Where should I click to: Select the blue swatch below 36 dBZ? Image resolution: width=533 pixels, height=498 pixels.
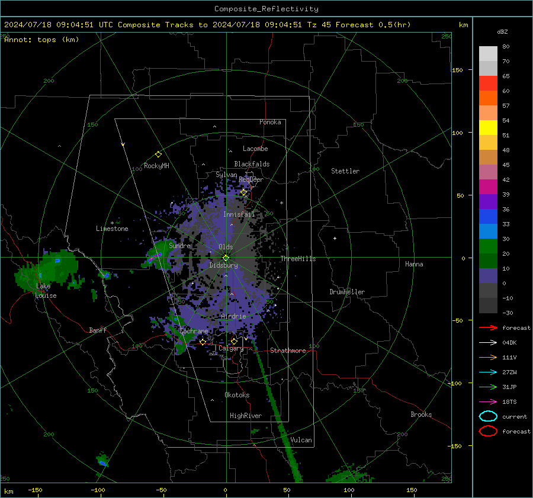[x=488, y=216]
